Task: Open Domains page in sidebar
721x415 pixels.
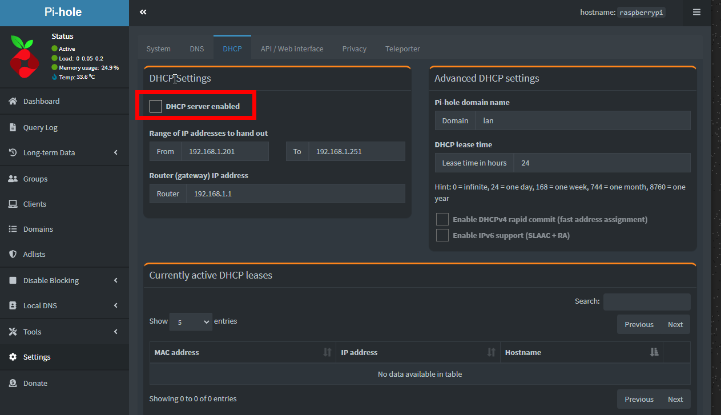Action: [x=65, y=229]
